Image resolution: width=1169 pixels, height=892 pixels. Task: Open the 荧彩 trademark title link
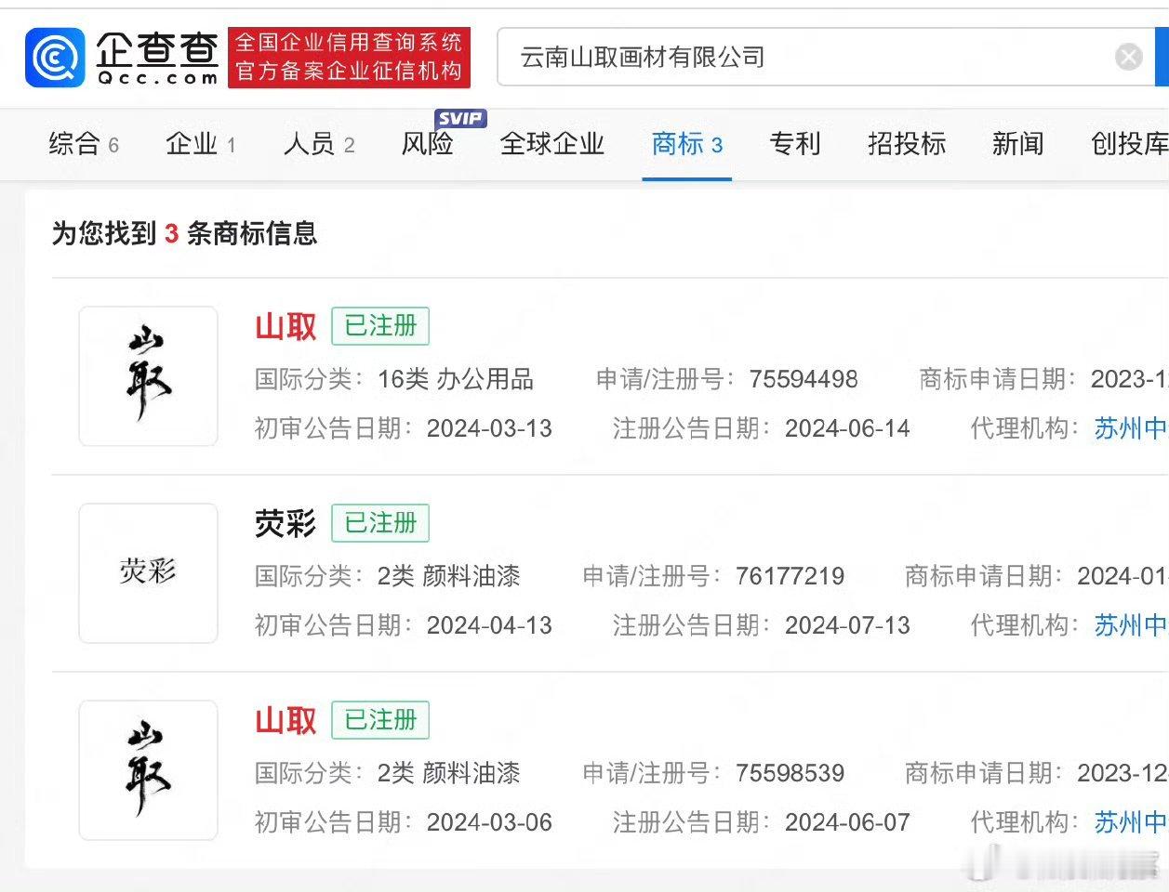286,523
